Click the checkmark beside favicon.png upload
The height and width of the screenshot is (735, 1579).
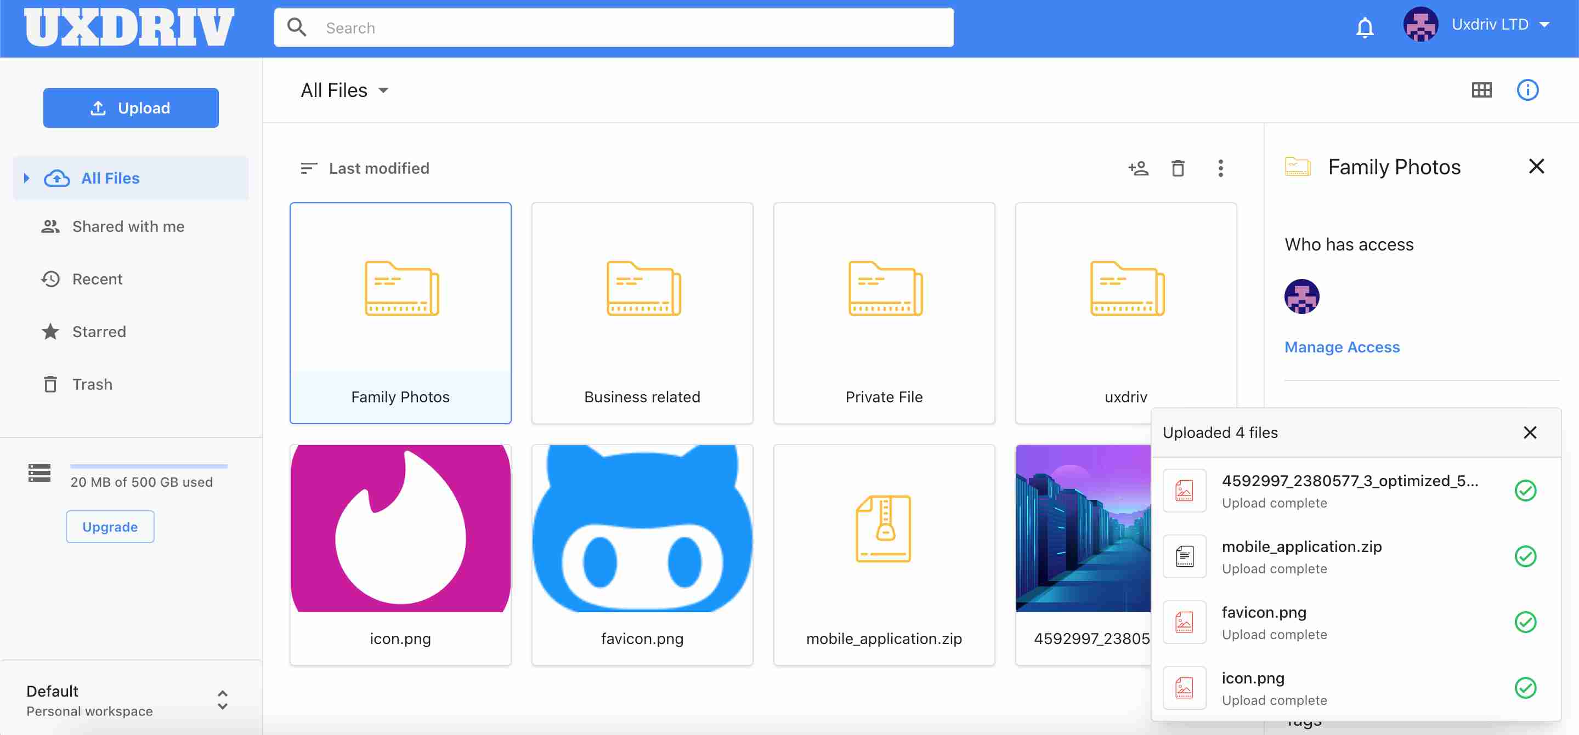pyautogui.click(x=1525, y=622)
